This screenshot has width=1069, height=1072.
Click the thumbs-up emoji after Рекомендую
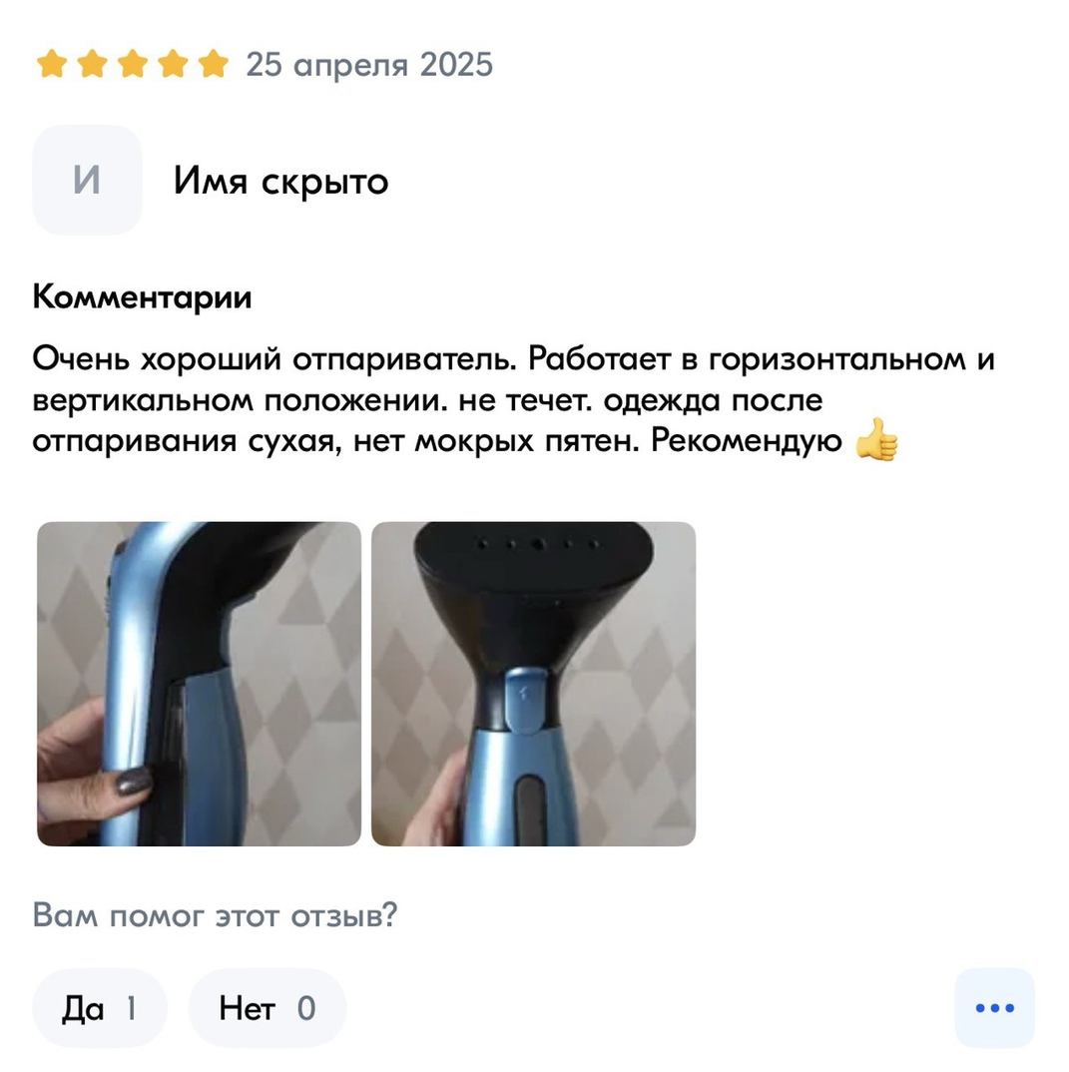tap(877, 440)
